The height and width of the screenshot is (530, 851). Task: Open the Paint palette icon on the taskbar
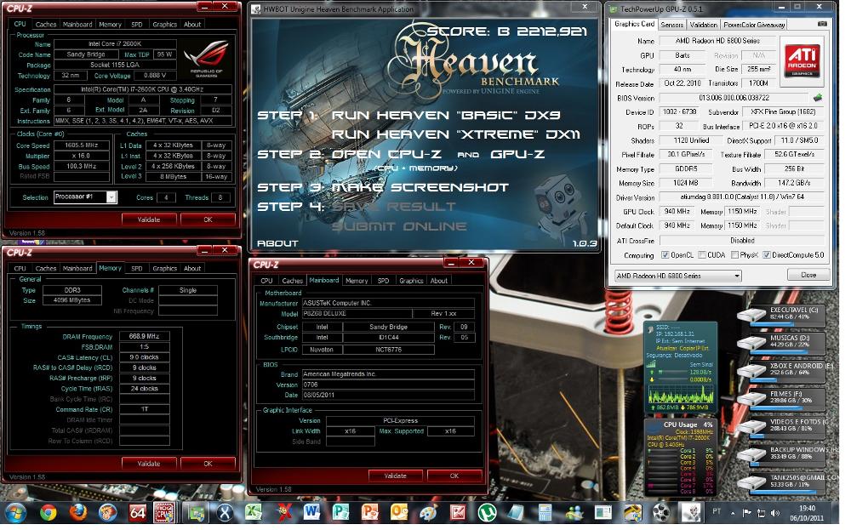coord(428,512)
